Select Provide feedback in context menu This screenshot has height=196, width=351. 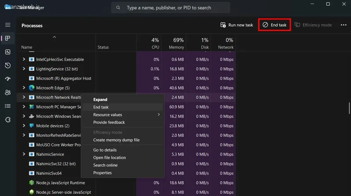123,122
